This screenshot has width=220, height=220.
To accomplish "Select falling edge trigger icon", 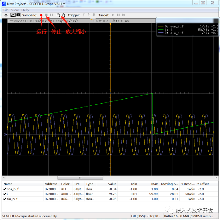I will click(89, 15).
